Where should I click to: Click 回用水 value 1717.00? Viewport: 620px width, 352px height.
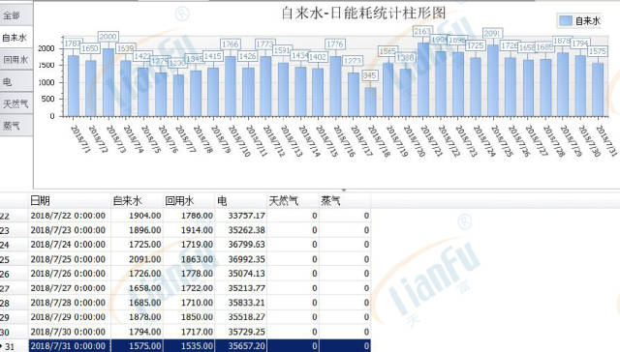(189, 332)
